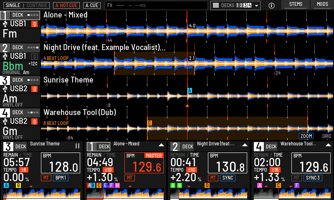Change ±6 tempo range on Sunrise Theme panel
The height and width of the screenshot is (200, 334).
(x=24, y=170)
